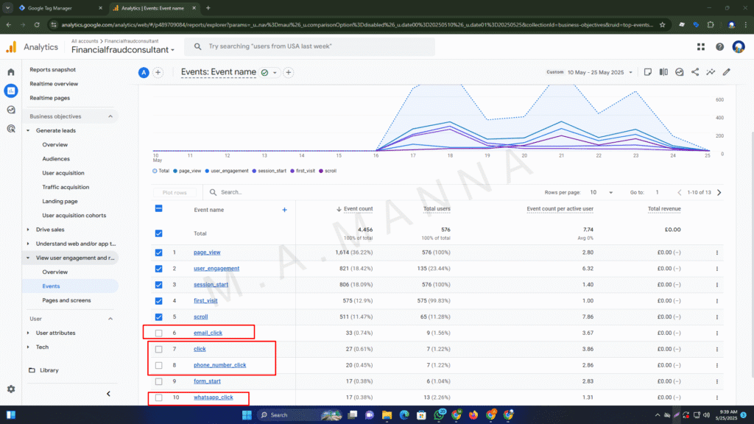This screenshot has height=424, width=754.
Task: Open the phone_number_click event link
Action: 219,365
